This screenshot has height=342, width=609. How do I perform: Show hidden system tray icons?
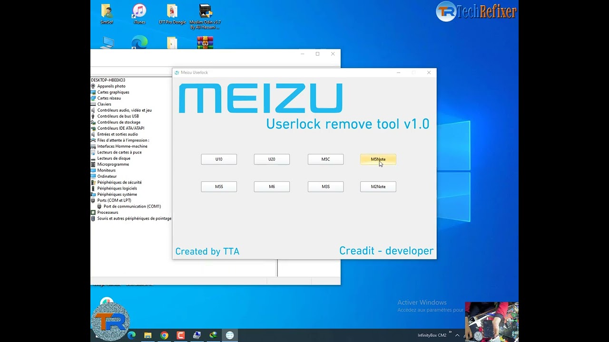[457, 335]
